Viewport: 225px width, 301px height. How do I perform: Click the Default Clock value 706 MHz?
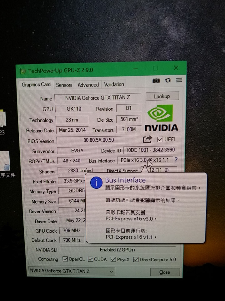tap(72, 240)
